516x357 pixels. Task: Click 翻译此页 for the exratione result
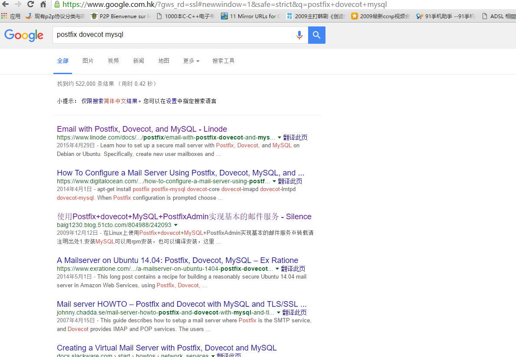(293, 269)
